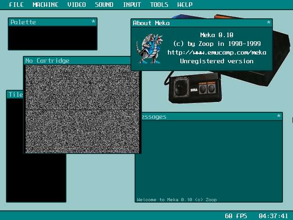Open the FILE menu
This screenshot has width=293, height=220.
point(16,5)
